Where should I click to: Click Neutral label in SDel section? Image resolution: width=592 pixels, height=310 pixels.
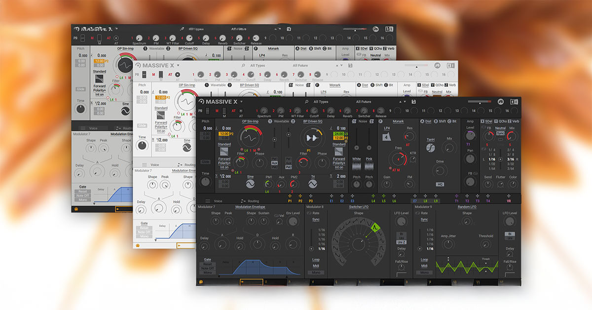(500, 128)
